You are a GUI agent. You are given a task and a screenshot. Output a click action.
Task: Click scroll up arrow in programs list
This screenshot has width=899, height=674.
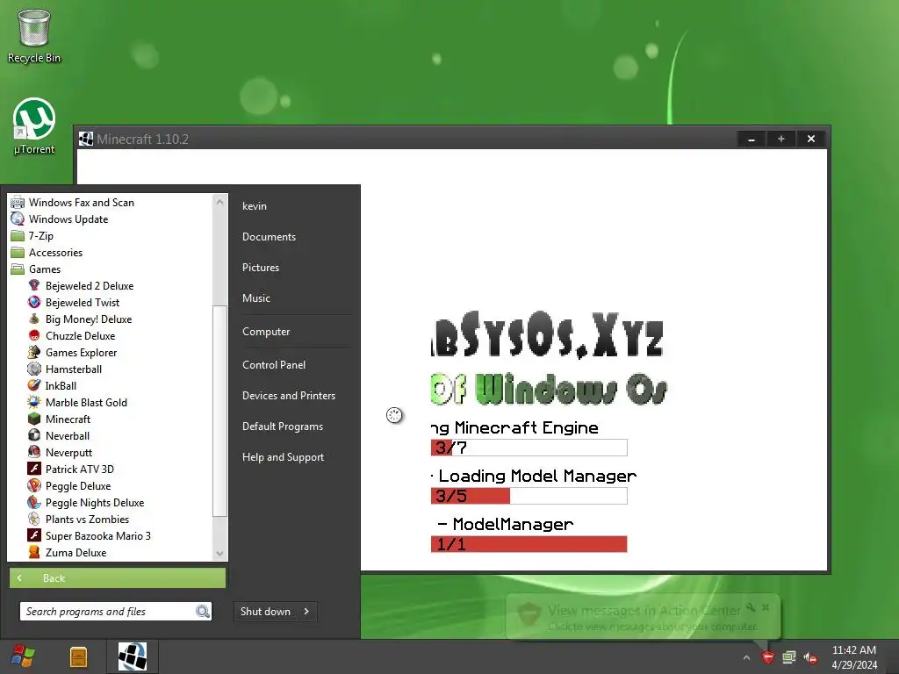click(x=219, y=202)
